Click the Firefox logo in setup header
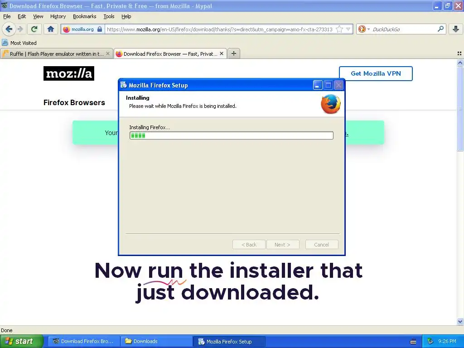Screen dimensions: 464x348 pos(330,104)
